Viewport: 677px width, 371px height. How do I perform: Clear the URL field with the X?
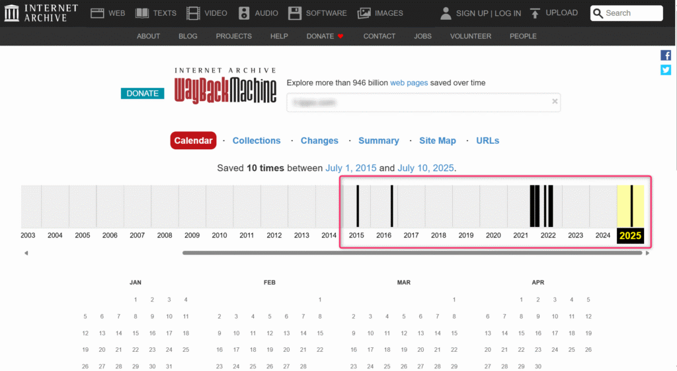(x=555, y=101)
